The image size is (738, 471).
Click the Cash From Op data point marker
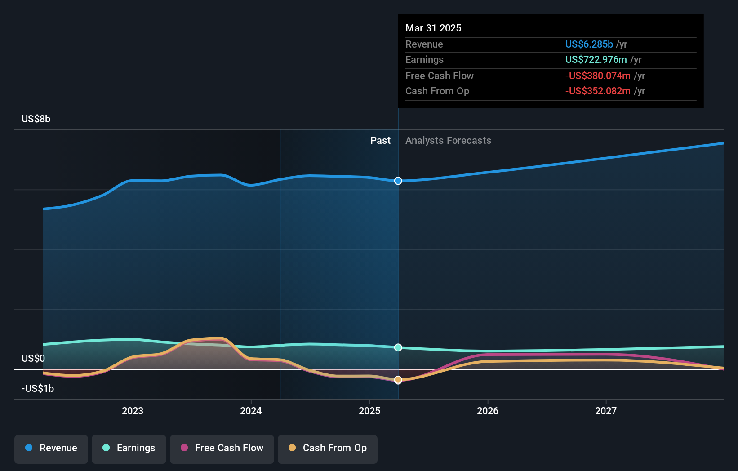pyautogui.click(x=398, y=380)
